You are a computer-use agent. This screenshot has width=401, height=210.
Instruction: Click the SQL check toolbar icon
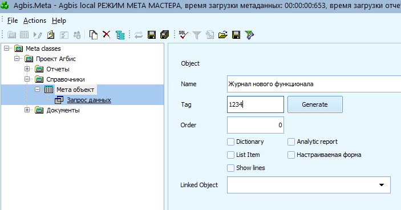[183, 35]
